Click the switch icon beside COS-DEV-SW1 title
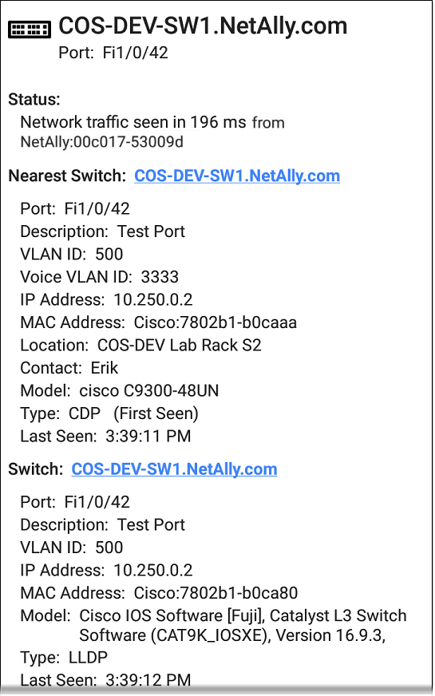Image resolution: width=435 pixels, height=696 pixels. pyautogui.click(x=30, y=29)
